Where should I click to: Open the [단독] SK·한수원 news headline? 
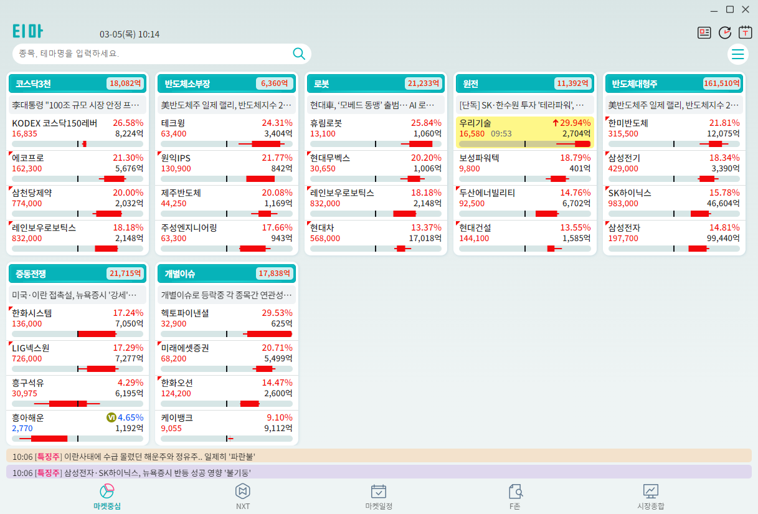(524, 105)
